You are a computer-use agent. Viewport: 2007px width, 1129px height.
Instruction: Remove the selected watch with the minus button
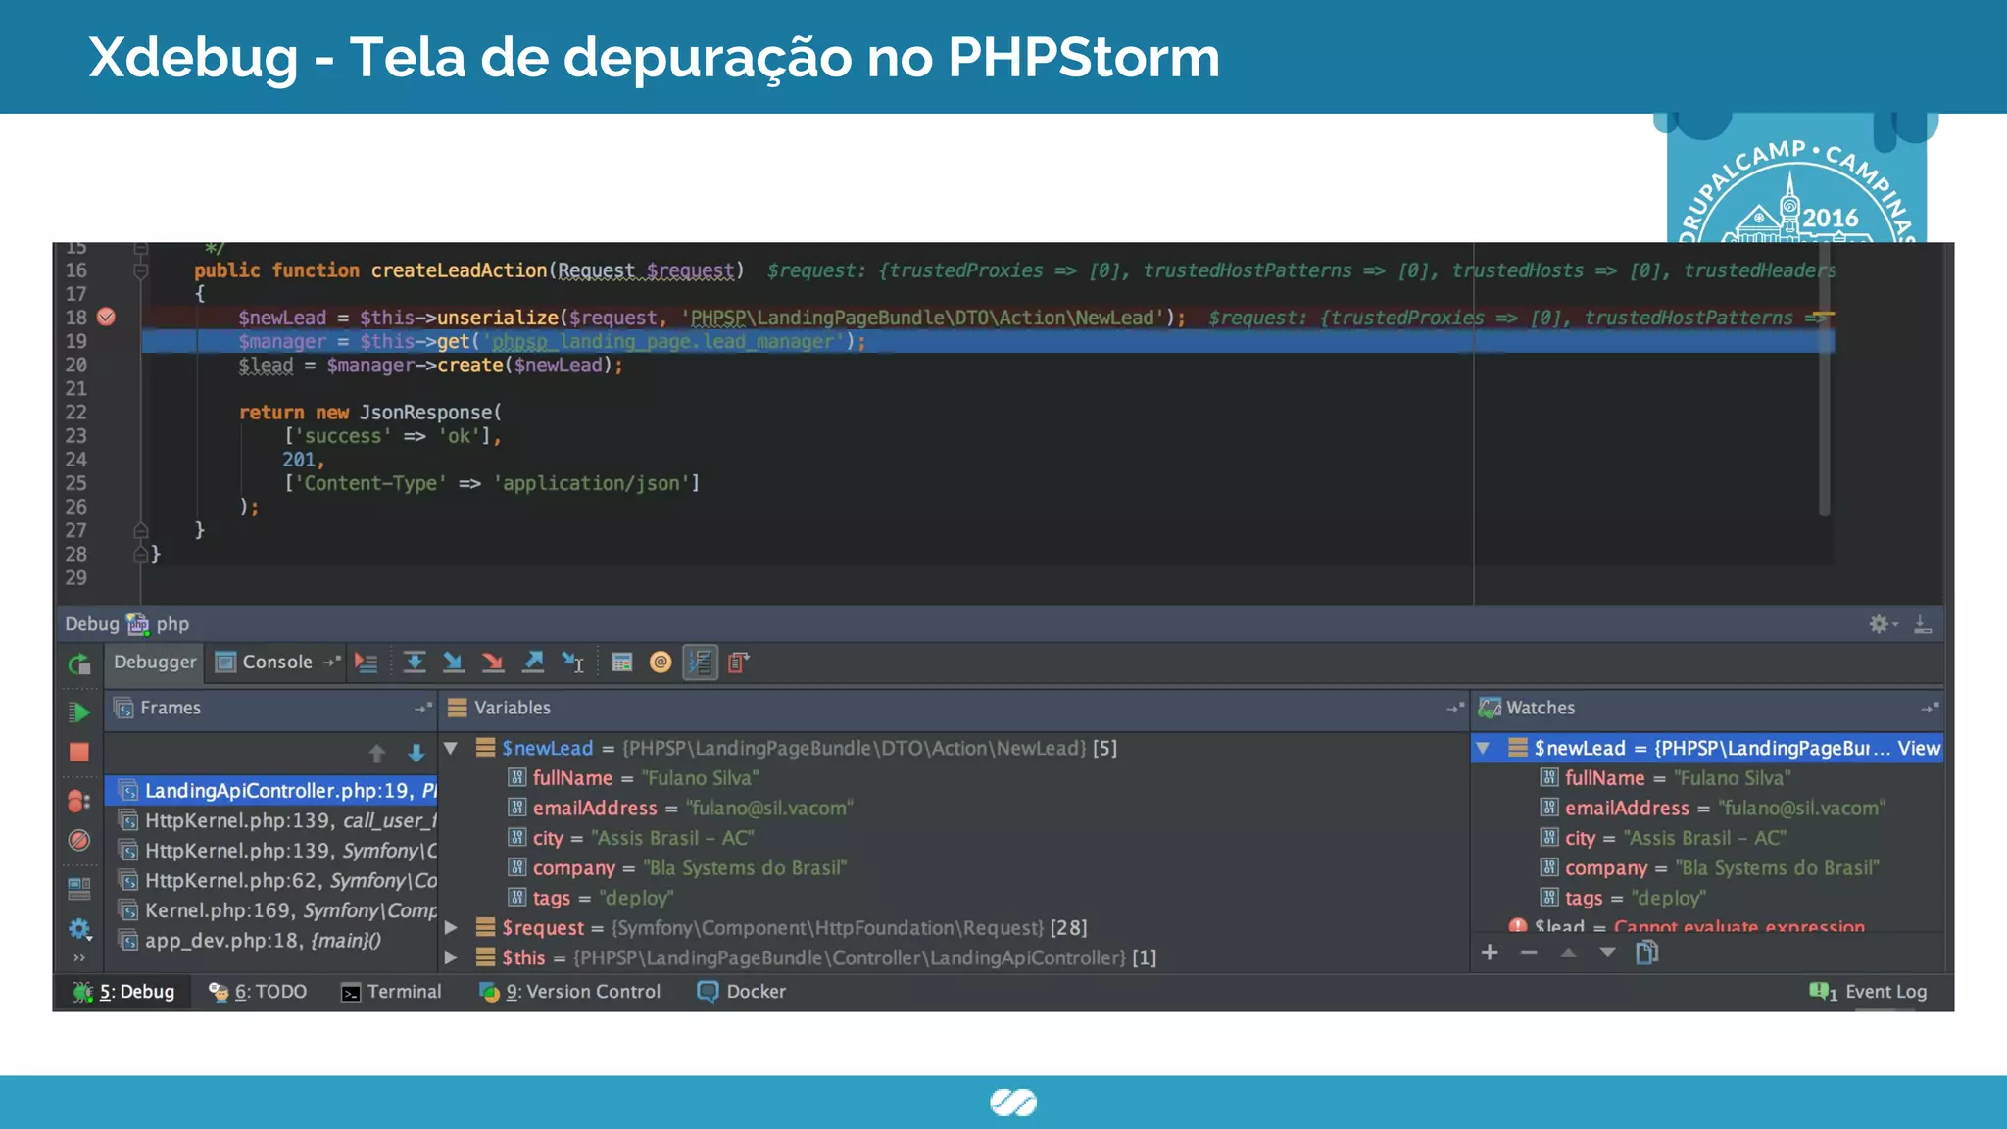click(x=1529, y=953)
